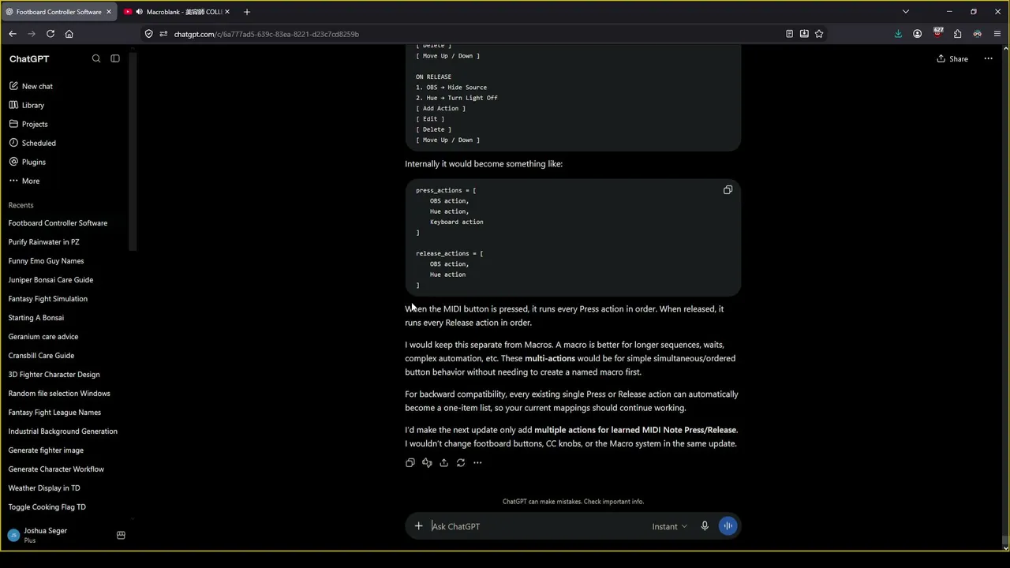Image resolution: width=1010 pixels, height=568 pixels.
Task: Collapse the ChatGPT sidebar panel icon
Action: pos(115,58)
